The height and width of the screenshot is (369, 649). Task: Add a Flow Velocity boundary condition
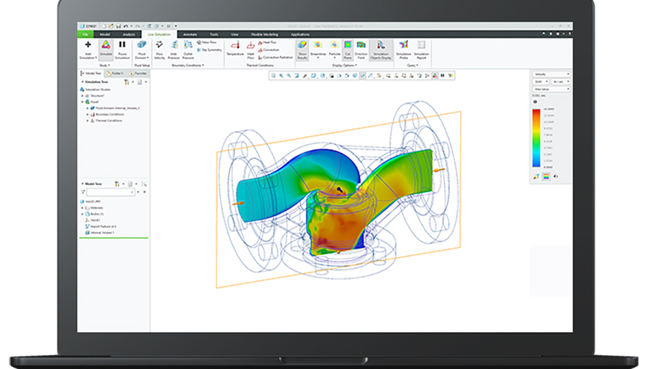tap(160, 46)
